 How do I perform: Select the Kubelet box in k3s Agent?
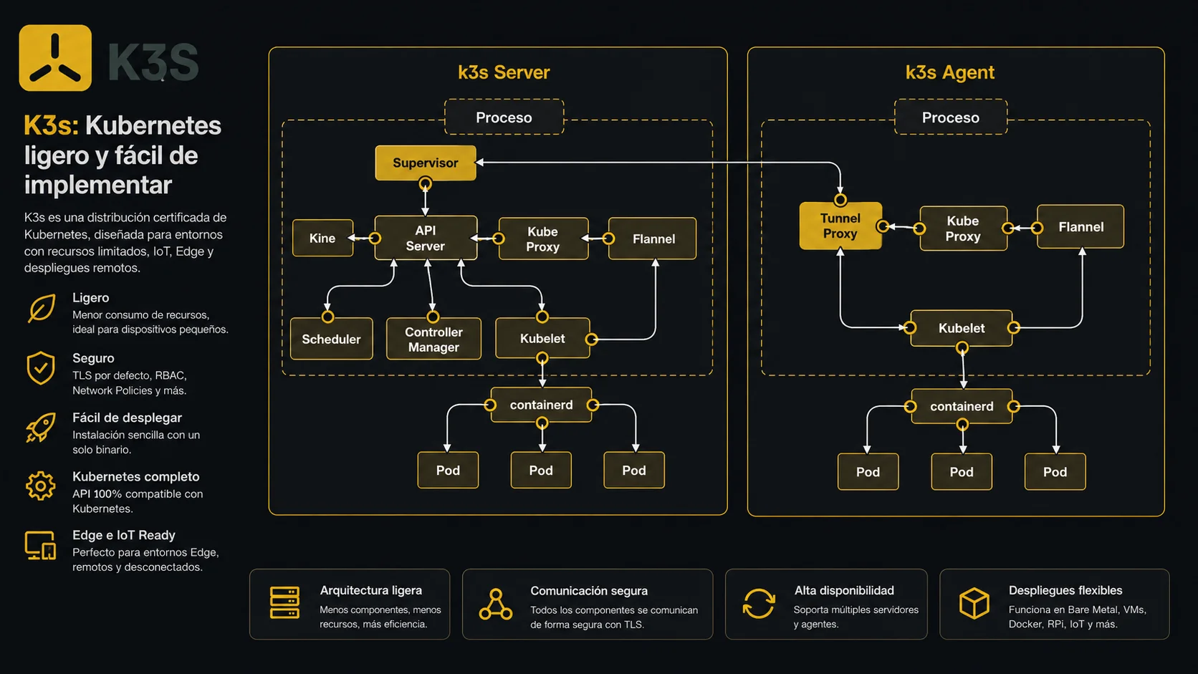[x=962, y=328]
